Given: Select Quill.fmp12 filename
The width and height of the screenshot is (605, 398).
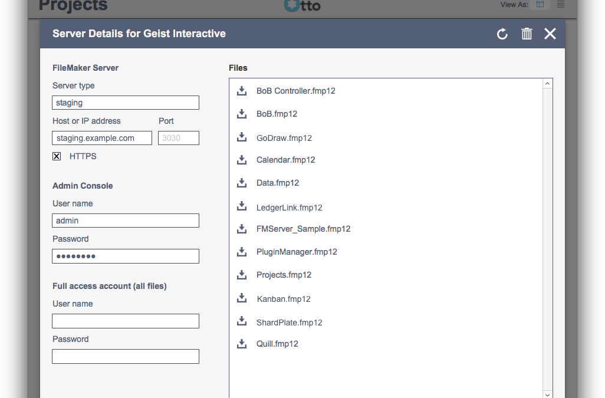Looking at the screenshot, I should (277, 344).
